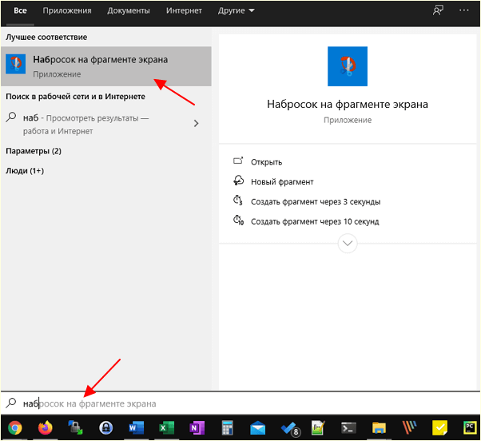481x441 pixels.
Task: Switch to the Документы tab
Action: 129,10
